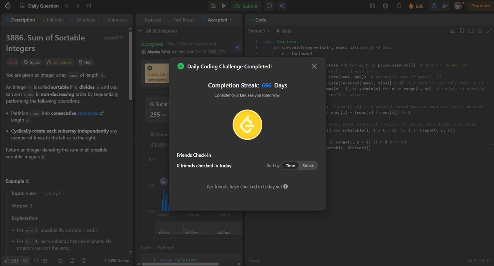Submit the solution
This screenshot has height=266, width=494.
coord(245,6)
